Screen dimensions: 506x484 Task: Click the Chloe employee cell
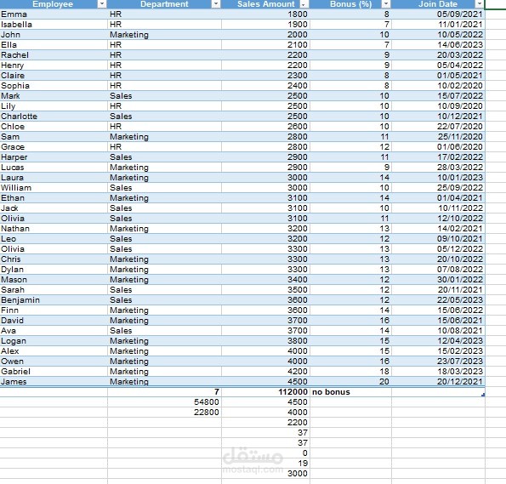tap(54, 126)
